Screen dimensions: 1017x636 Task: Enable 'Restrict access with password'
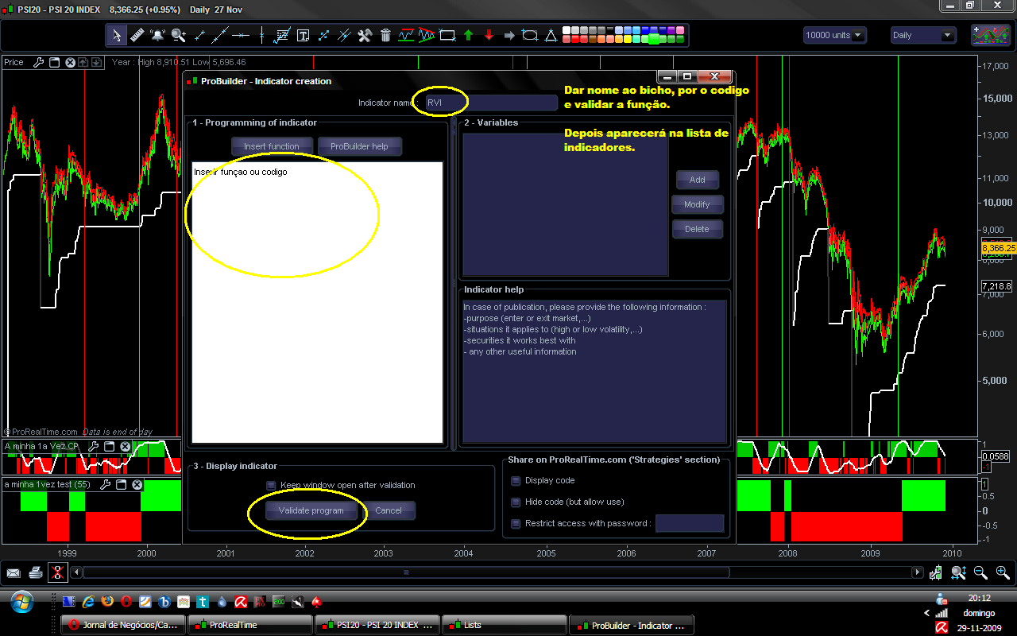[x=516, y=523]
